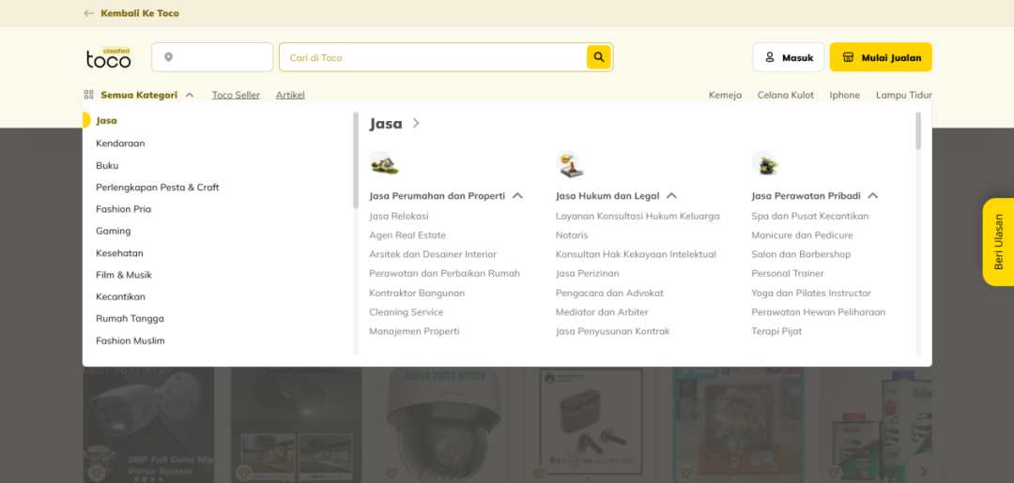The image size is (1014, 483).
Task: Click the arrow next to Jasa heading
Action: (416, 124)
